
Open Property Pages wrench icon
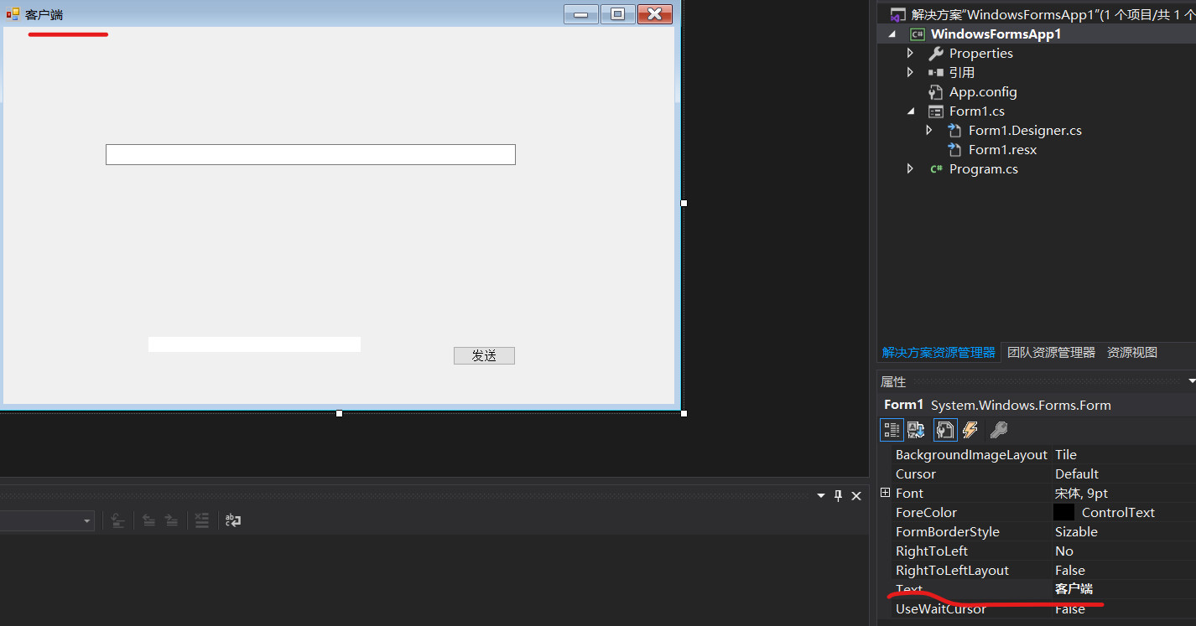click(998, 430)
